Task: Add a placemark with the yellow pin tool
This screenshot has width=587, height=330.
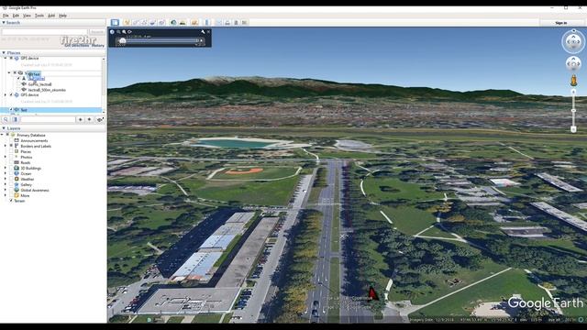Action: [x=127, y=22]
